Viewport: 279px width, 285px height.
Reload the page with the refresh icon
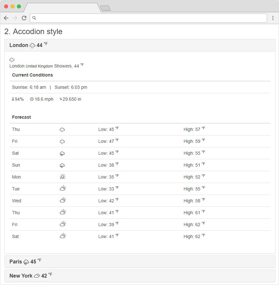(24, 18)
